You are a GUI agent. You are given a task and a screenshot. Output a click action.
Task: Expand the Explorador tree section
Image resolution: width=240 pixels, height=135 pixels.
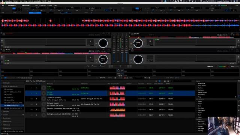(x=2, y=118)
